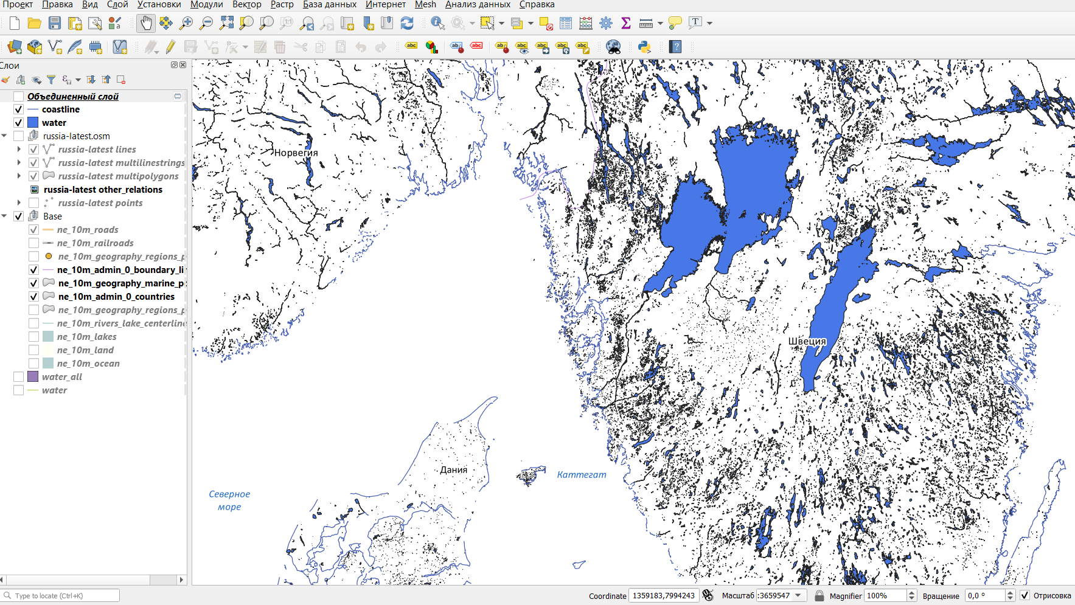Open the Масштаб scale dropdown

coord(798,595)
